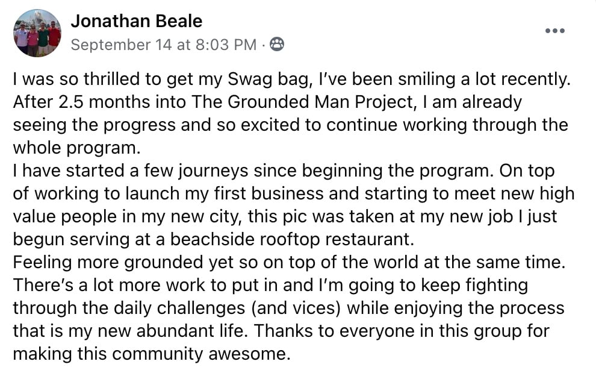The width and height of the screenshot is (596, 373).
Task: Click the phrase "beachside rooftop restaurant"
Action: 291,239
